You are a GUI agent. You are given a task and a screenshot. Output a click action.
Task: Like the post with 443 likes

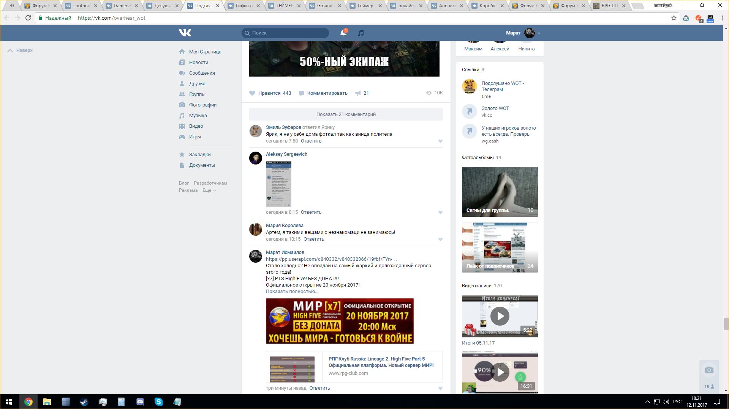[252, 93]
